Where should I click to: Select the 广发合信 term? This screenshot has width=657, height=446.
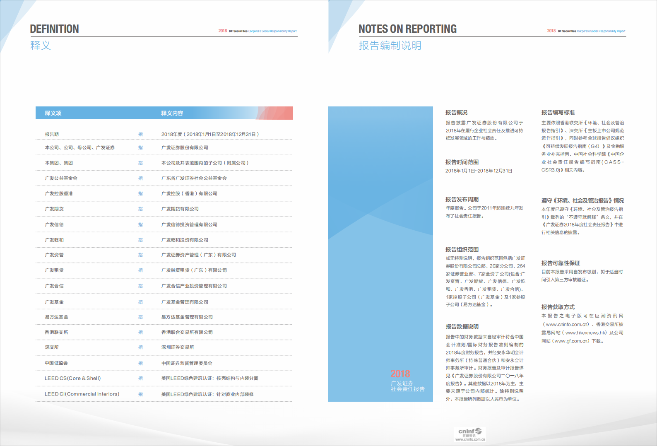[54, 286]
